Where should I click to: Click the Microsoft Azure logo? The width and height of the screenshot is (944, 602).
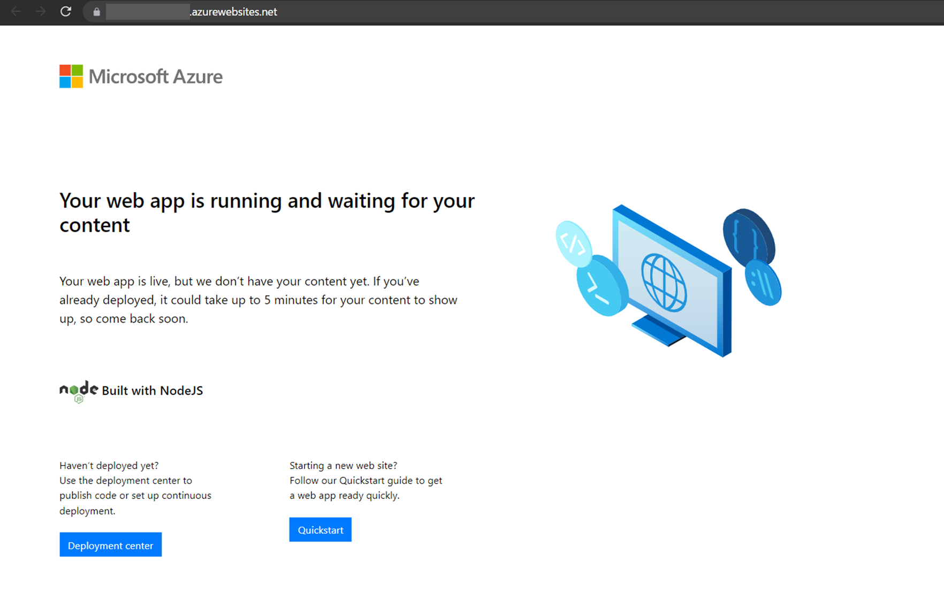(x=141, y=76)
